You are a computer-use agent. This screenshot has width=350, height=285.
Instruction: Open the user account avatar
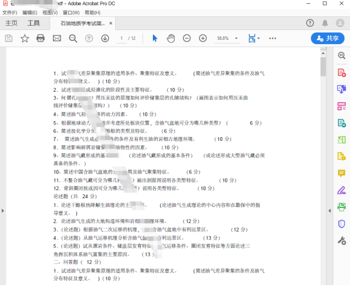pyautogui.click(x=340, y=23)
